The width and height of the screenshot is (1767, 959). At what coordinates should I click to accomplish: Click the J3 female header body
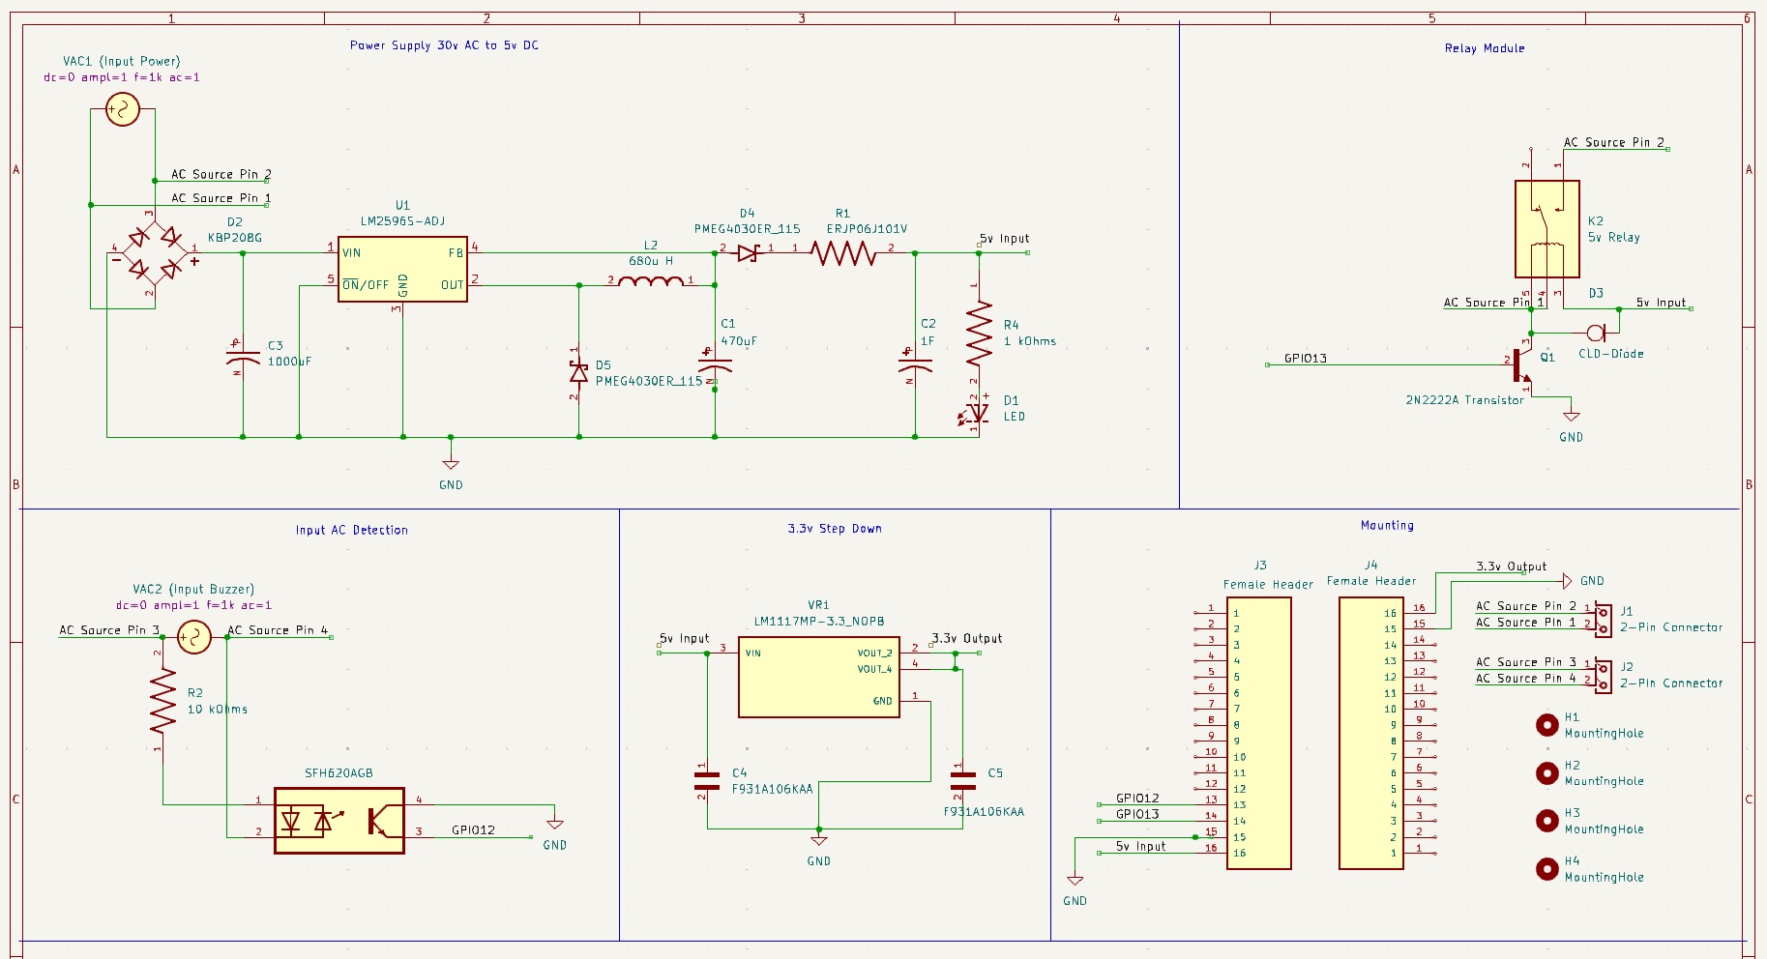(x=1258, y=733)
